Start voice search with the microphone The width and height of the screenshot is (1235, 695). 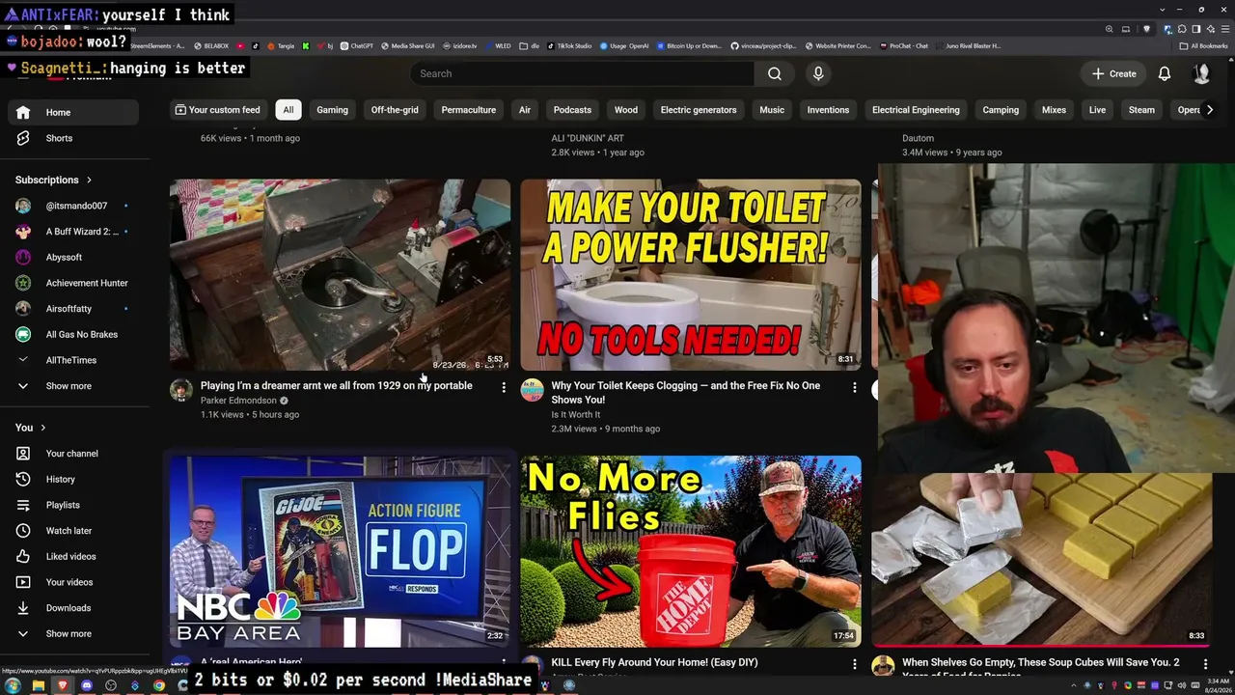coord(818,73)
